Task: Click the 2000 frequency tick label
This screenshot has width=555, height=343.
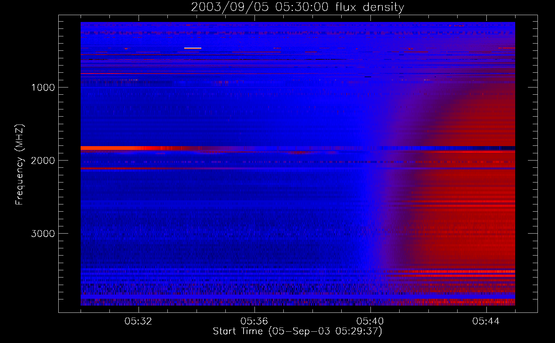Action: click(43, 161)
